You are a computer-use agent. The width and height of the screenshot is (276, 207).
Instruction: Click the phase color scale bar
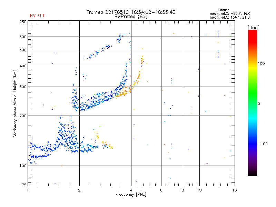point(253,103)
